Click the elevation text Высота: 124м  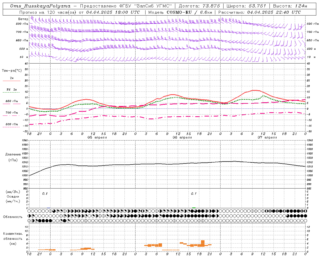pos(290,6)
